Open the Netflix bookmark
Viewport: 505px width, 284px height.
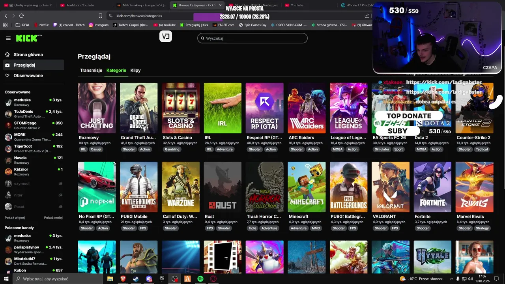pos(41,25)
